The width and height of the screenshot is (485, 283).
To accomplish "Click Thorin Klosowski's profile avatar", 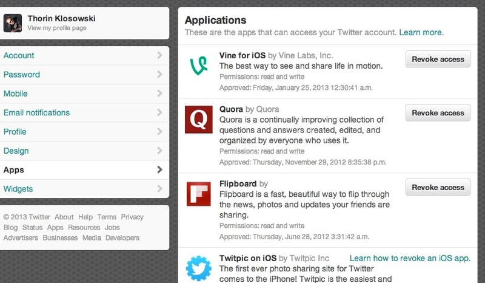I will pyautogui.click(x=13, y=23).
